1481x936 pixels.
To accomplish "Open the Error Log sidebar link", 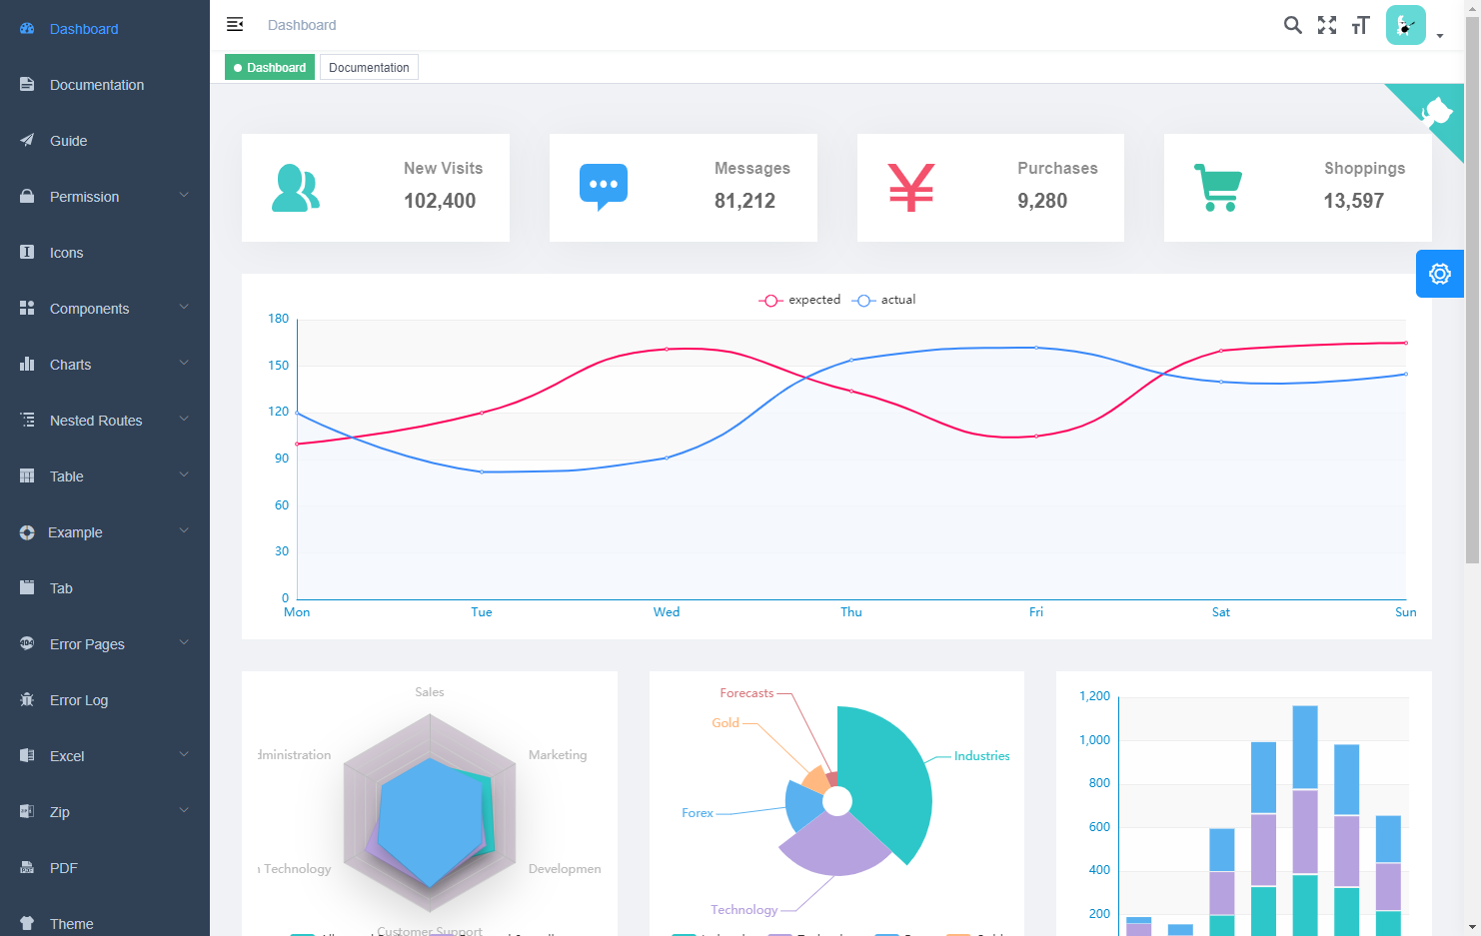I will (79, 700).
